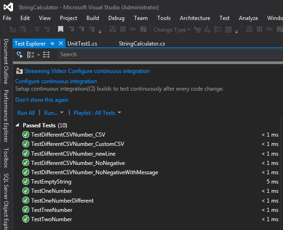Click the Display Object Member List toolbar icon
The width and height of the screenshot is (283, 230).
click(x=13, y=29)
